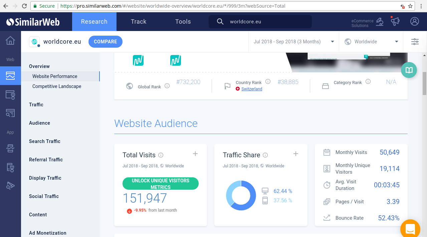Expand the Social Traffic section
Screen dimensions: 427x237
tap(44, 196)
